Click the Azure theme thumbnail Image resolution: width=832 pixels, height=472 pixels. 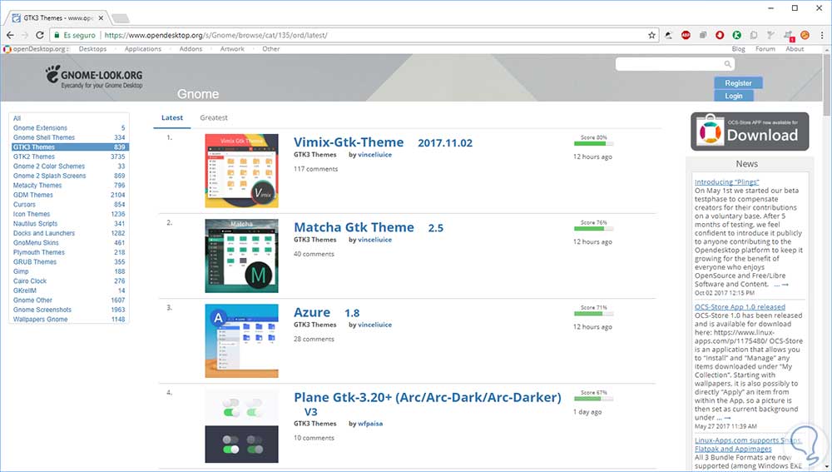coord(241,340)
